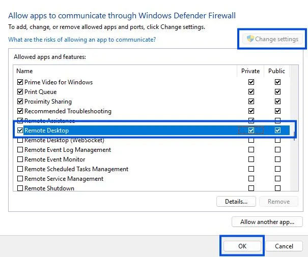308x257 pixels.
Task: Enable Remote Scheduled Tasks Management checkbox
Action: tap(20, 169)
